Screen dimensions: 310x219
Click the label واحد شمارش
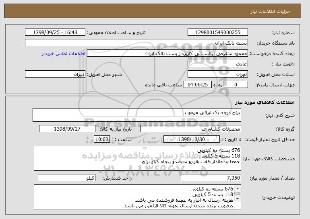[x=117, y=178]
